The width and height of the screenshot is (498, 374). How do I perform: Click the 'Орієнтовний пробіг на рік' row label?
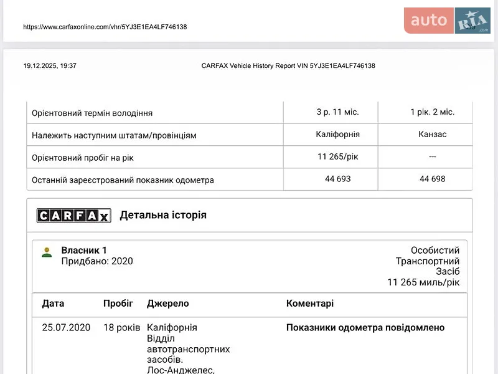[x=83, y=158]
